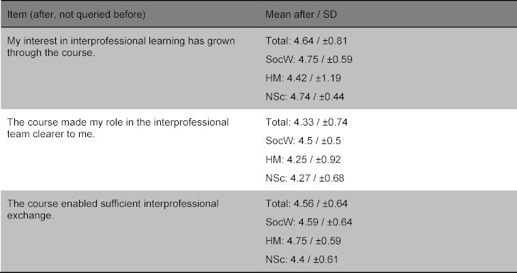Select the interest in interprofessional learning item text

coord(121,46)
